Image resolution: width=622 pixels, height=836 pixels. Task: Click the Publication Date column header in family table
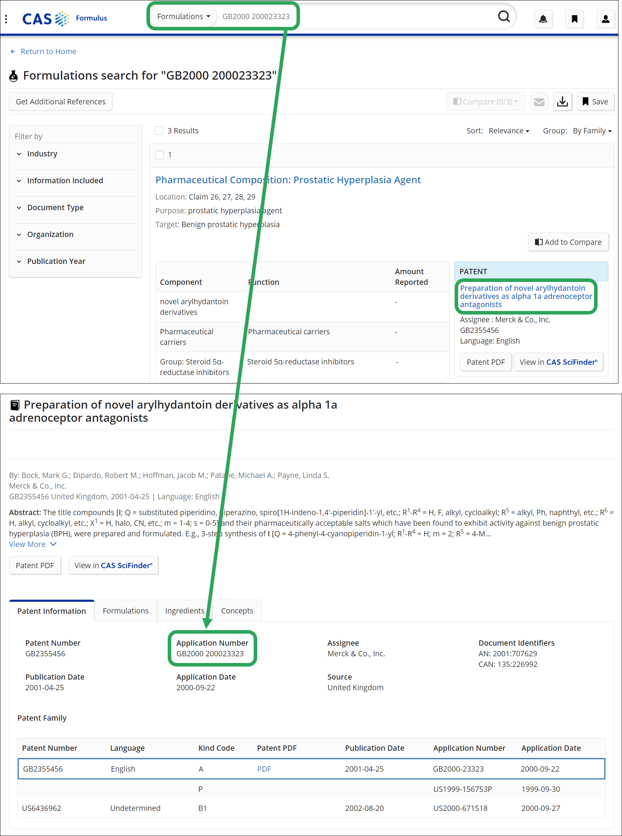click(374, 748)
